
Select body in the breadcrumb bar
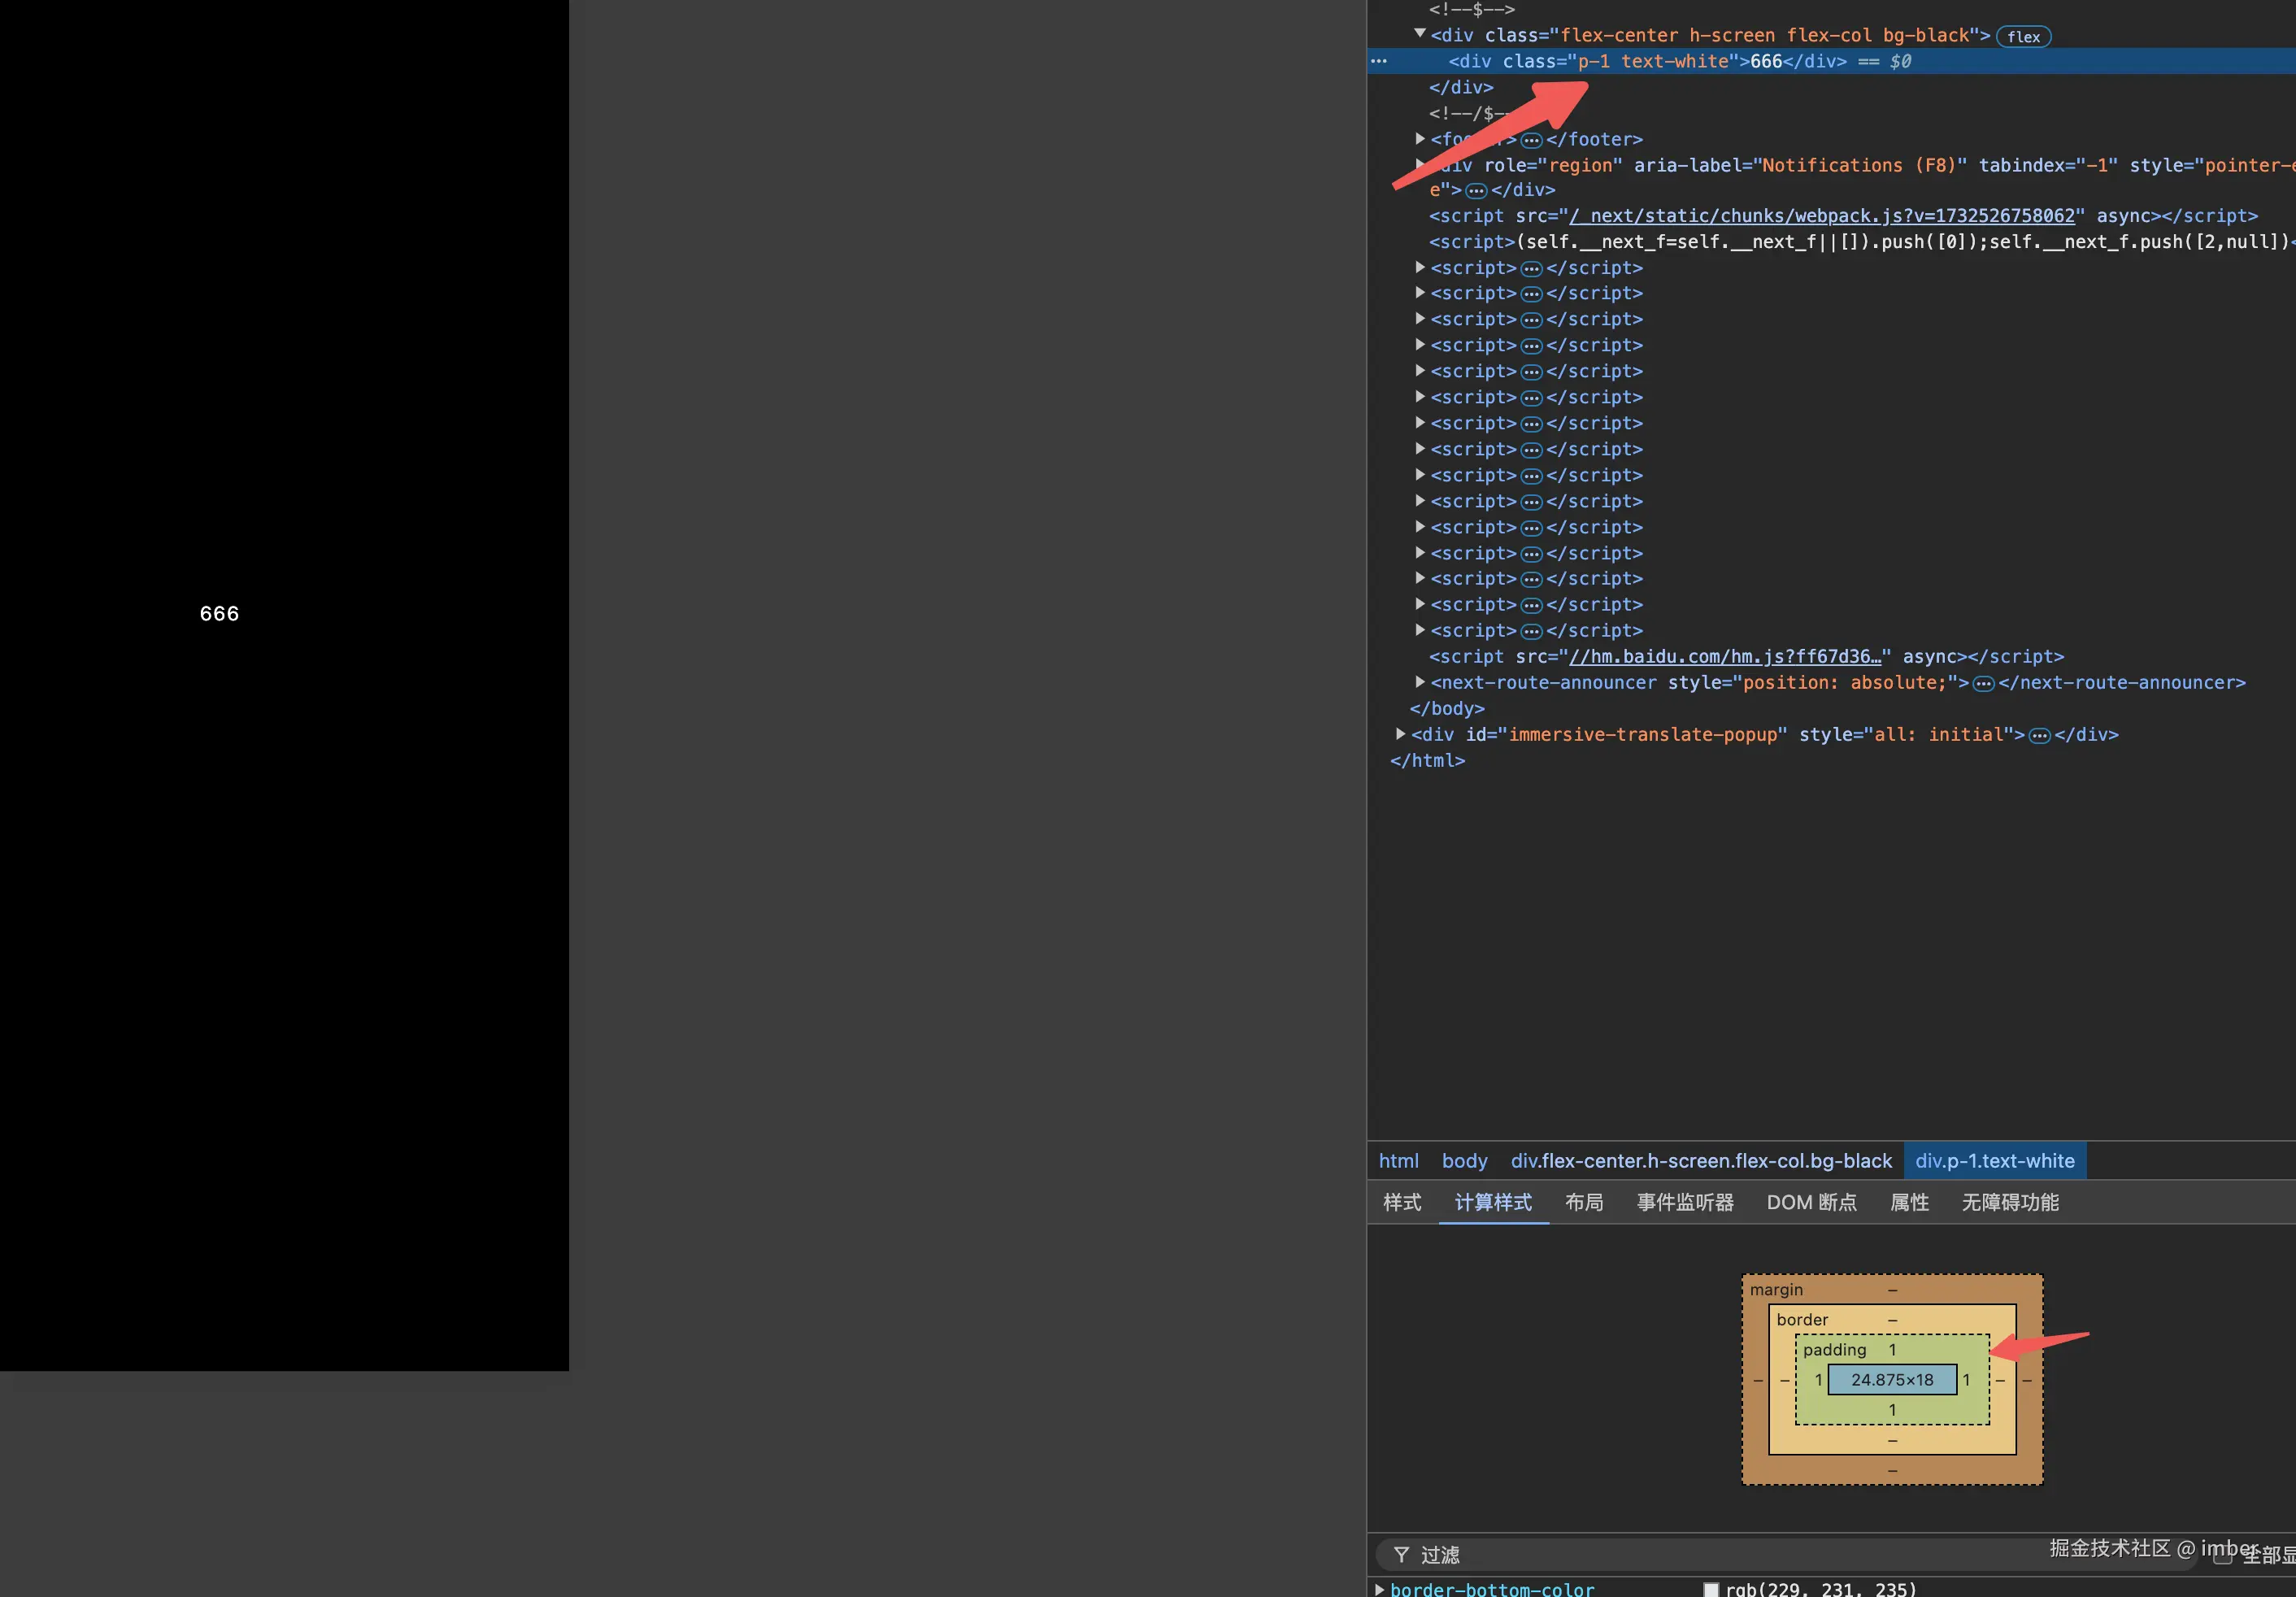click(x=1464, y=1161)
